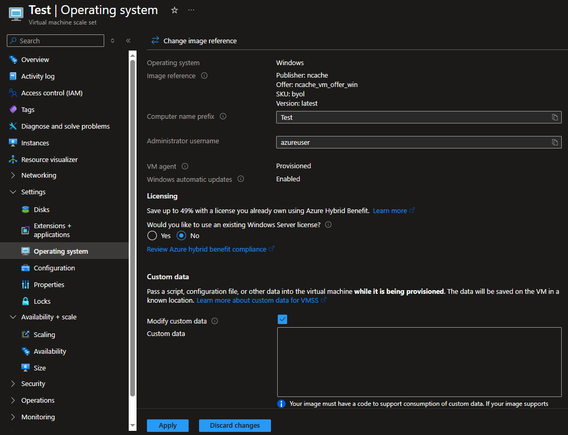Screen dimensions: 568x435
Task: Collapse the sidebar with the double chevron
Action: click(x=128, y=41)
